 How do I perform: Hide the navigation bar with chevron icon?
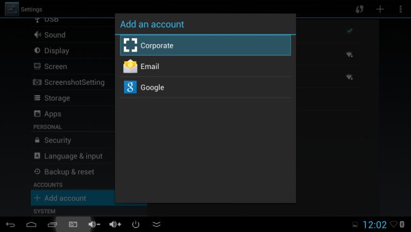pos(157,224)
